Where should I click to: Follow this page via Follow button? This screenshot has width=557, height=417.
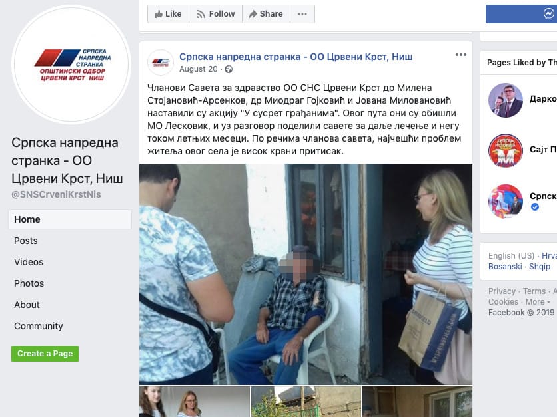[216, 14]
